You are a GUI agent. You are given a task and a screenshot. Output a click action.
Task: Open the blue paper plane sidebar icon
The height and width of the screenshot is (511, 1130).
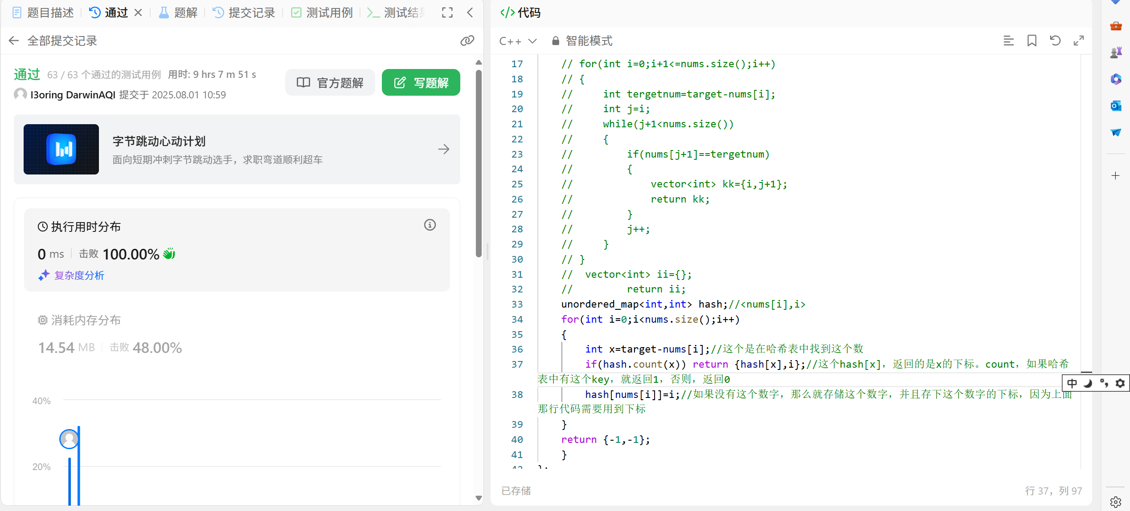point(1116,132)
